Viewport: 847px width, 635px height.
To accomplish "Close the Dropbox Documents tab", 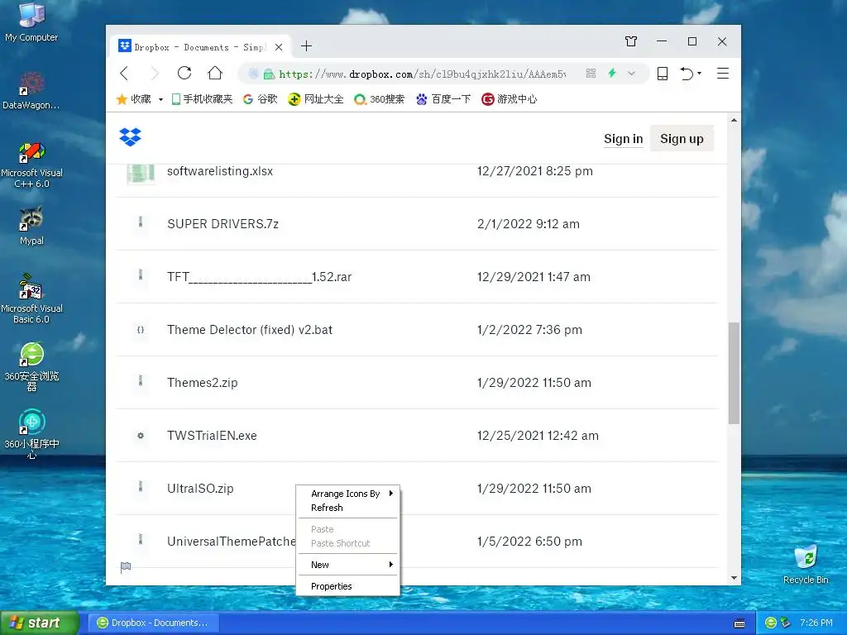I will (279, 47).
